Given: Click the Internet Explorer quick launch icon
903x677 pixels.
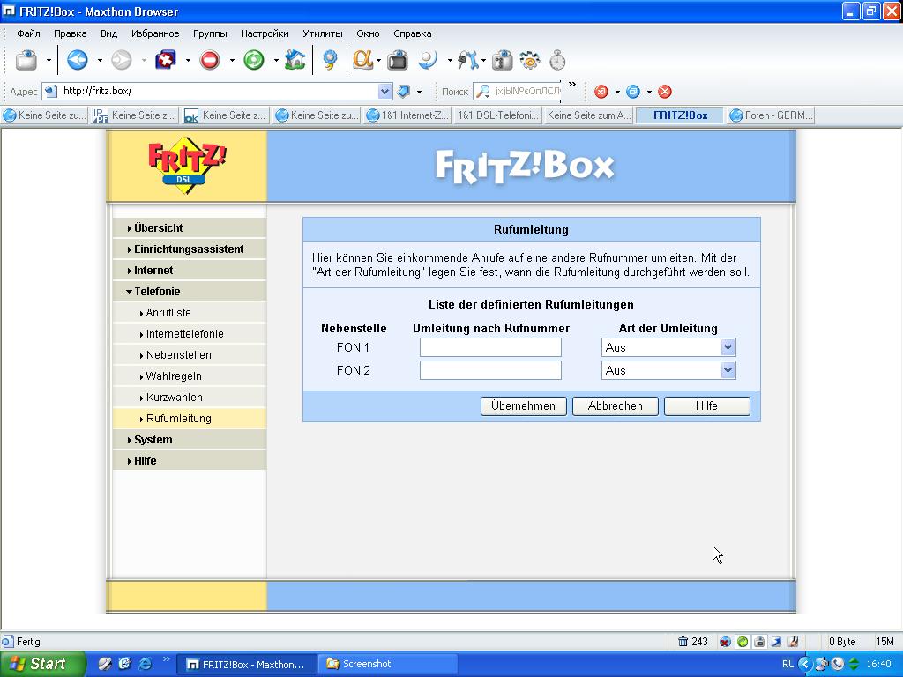Looking at the screenshot, I should click(x=146, y=664).
